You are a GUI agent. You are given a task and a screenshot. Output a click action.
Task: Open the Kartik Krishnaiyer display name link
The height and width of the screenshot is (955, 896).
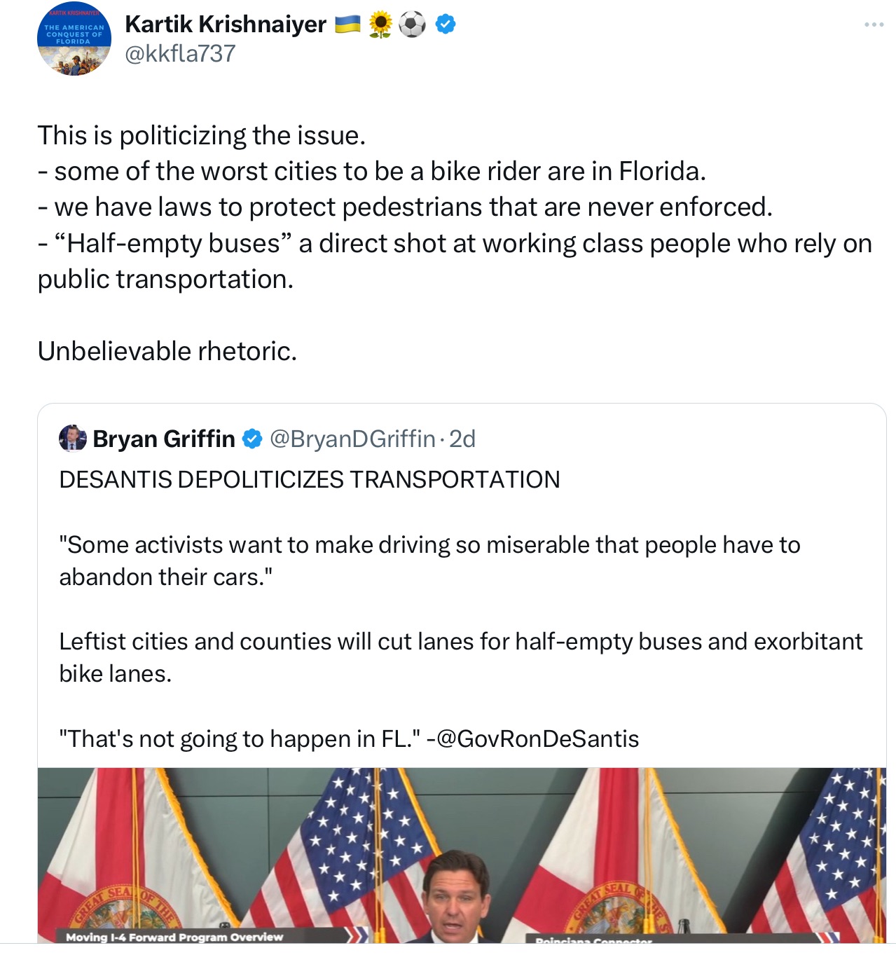[x=225, y=25]
